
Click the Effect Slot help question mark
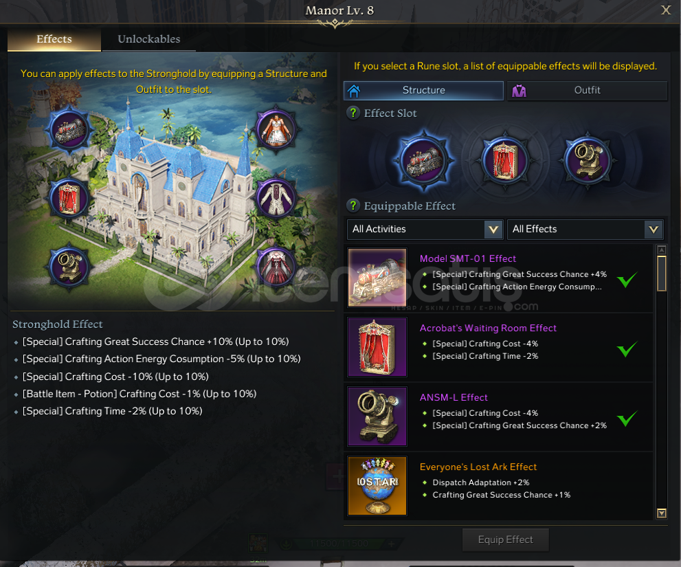353,113
